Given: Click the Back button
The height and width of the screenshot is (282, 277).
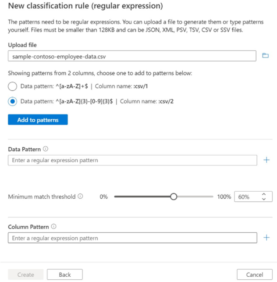Looking at the screenshot, I should (x=65, y=275).
